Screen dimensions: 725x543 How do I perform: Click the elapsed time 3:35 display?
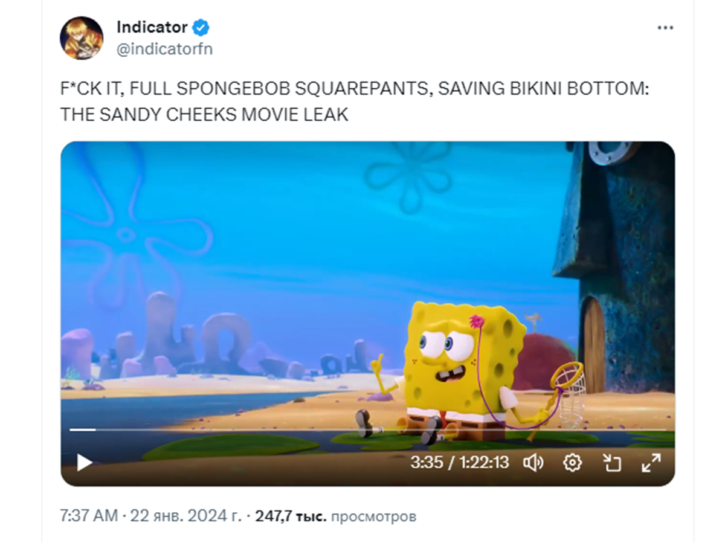[427, 463]
